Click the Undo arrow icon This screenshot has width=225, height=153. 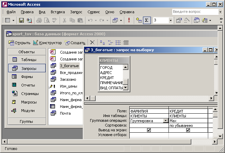point(90,20)
